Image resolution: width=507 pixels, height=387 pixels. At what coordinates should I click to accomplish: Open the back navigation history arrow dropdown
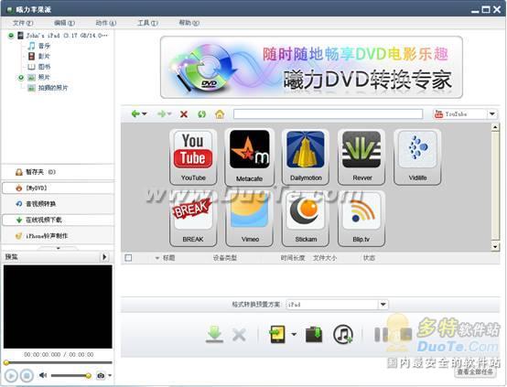coord(145,113)
